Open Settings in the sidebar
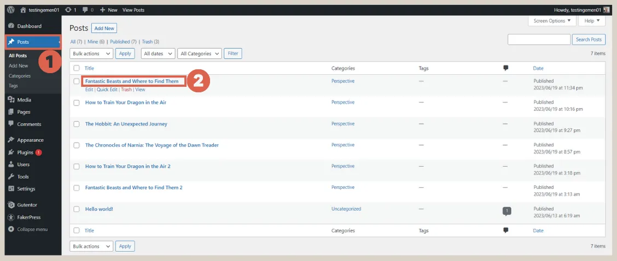Screen dimensions: 617x261 click(x=26, y=189)
